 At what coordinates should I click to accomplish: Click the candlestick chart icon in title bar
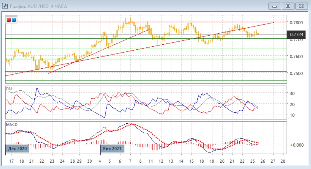coord(5,6)
